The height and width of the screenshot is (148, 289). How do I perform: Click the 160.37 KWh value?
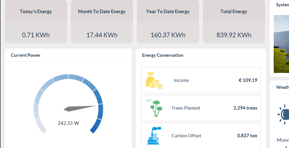168,35
